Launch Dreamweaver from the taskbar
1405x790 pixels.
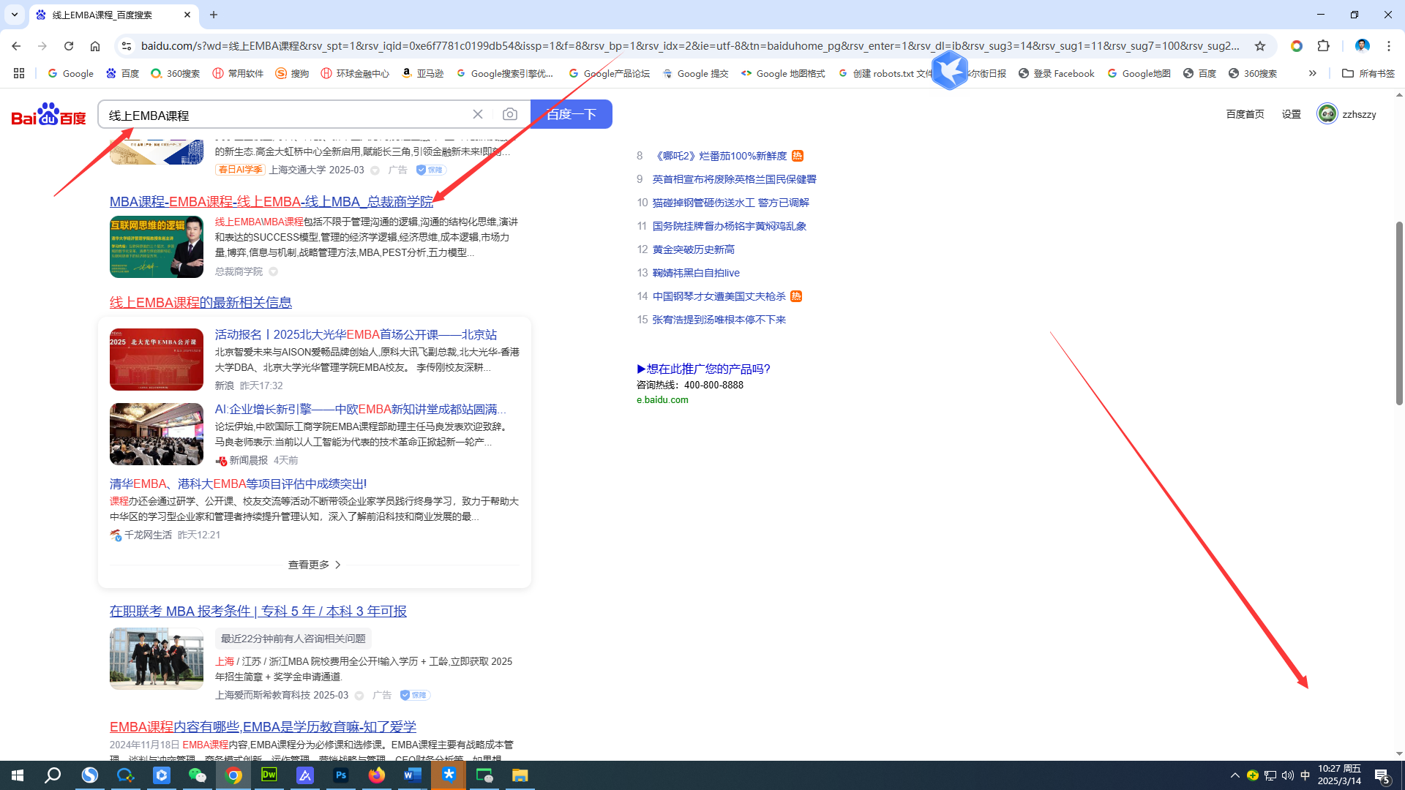tap(269, 775)
